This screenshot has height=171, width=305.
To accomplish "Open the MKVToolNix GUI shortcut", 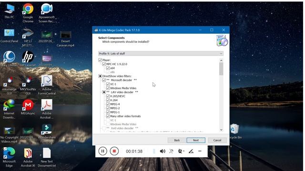I will (28, 85).
